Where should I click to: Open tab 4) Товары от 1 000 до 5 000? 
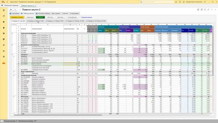coord(54,21)
